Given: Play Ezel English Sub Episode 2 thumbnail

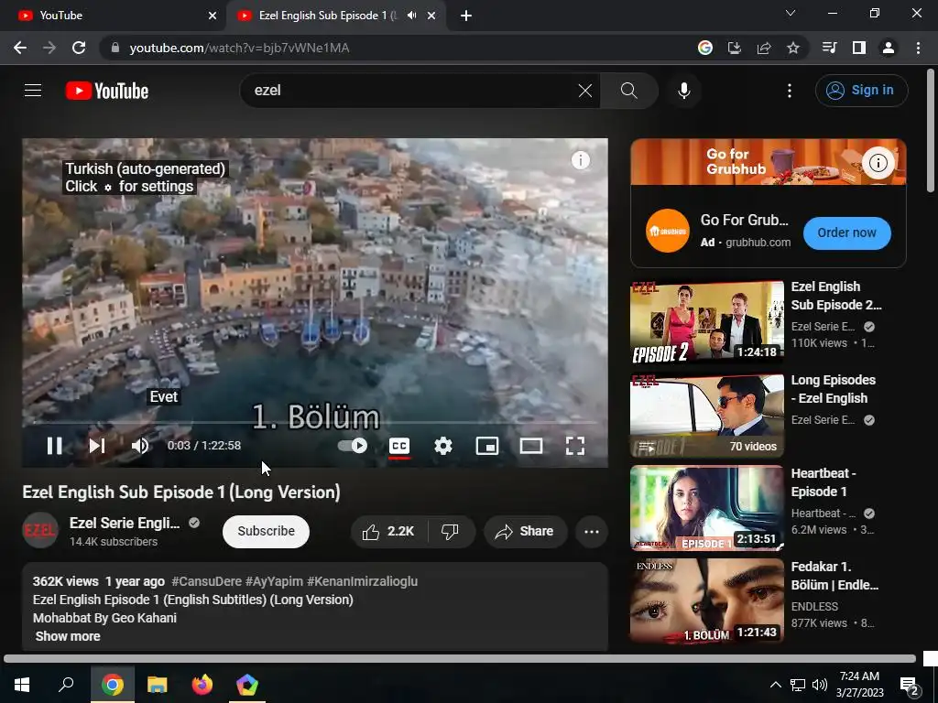Looking at the screenshot, I should click(x=706, y=322).
